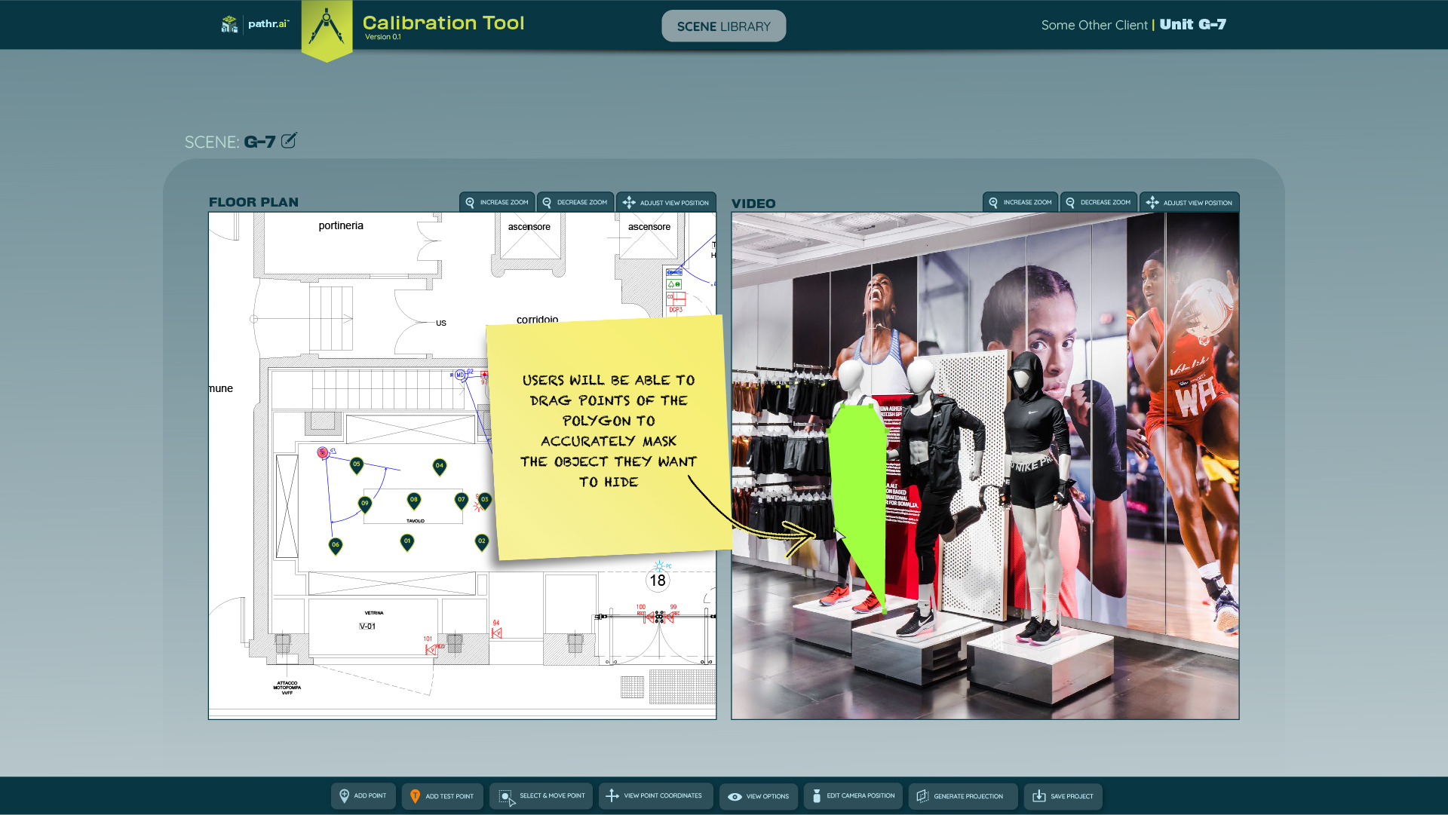This screenshot has width=1448, height=815.
Task: Decrease zoom on the video panel
Action: (x=1098, y=202)
